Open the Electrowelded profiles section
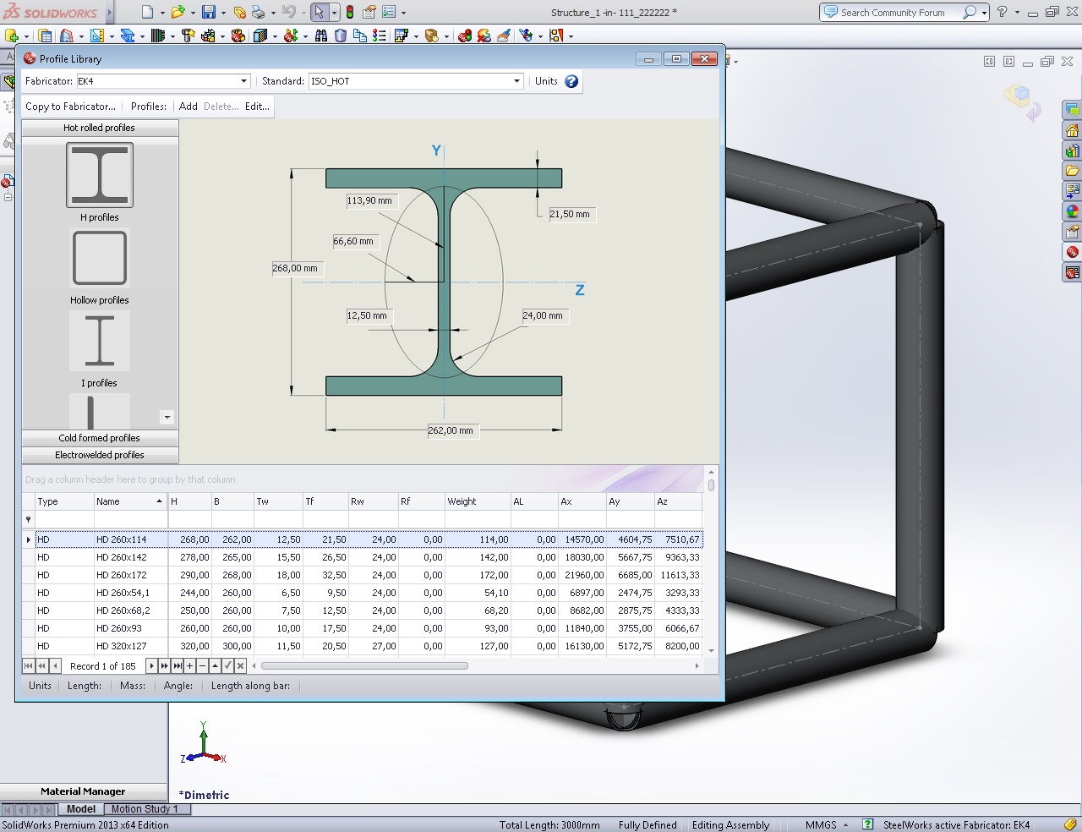1082x832 pixels. coord(100,455)
